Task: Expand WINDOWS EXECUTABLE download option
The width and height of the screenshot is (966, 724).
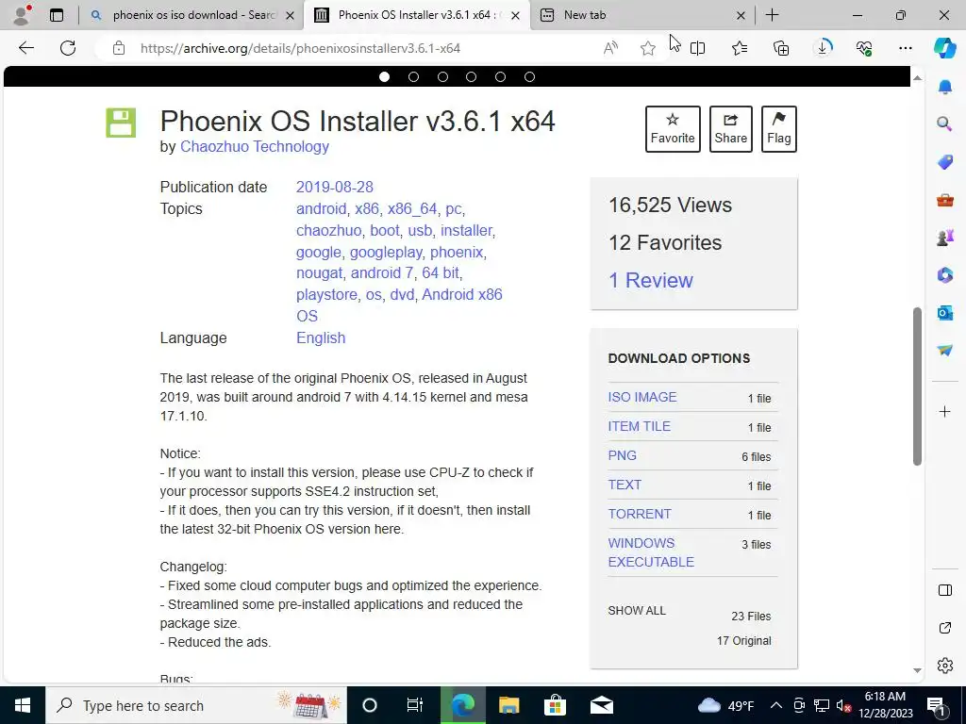Action: [651, 552]
